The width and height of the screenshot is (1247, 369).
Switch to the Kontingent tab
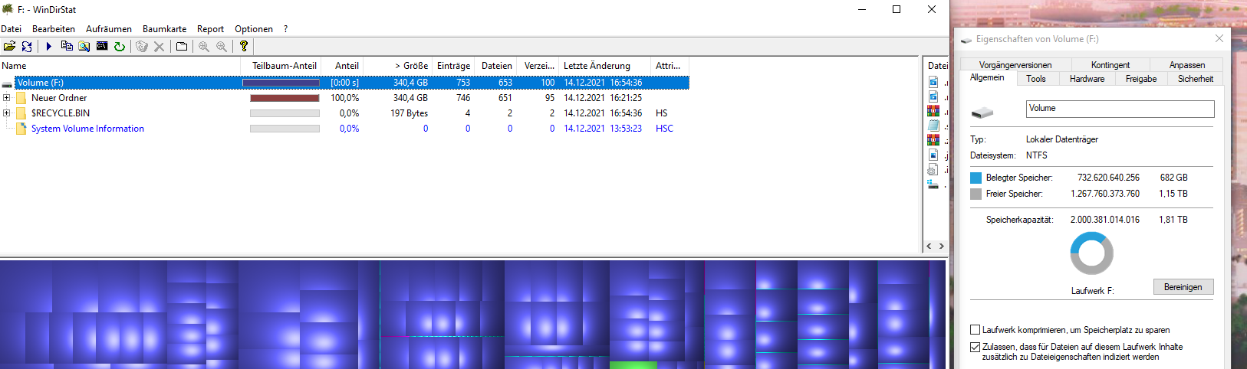click(x=1110, y=65)
